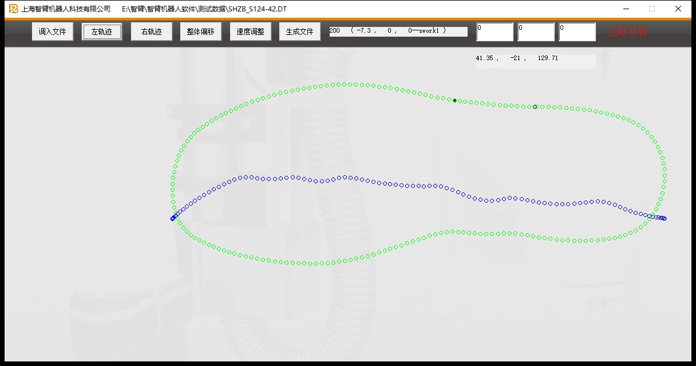
Task: Click the orange app logo in title bar
Action: (13, 9)
